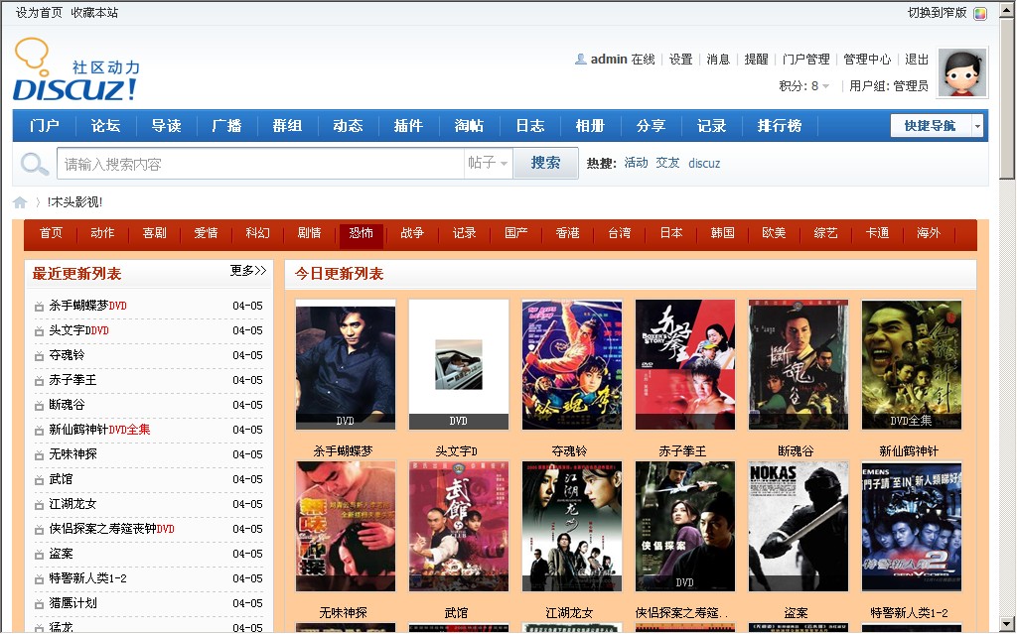This screenshot has height=634, width=1017.
Task: Click the 快捷导航 button
Action: click(931, 126)
